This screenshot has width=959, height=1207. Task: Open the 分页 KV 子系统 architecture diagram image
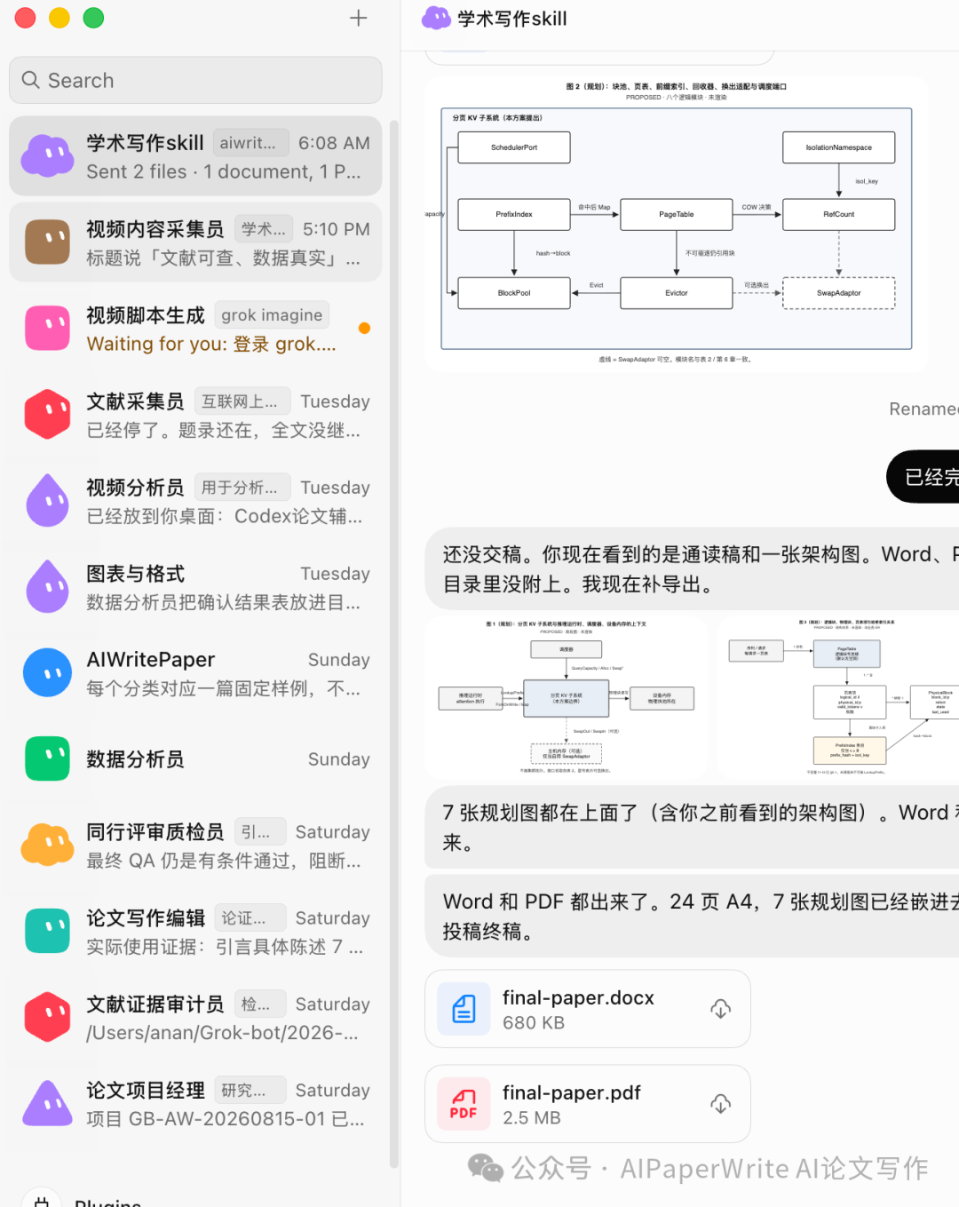tap(677, 224)
